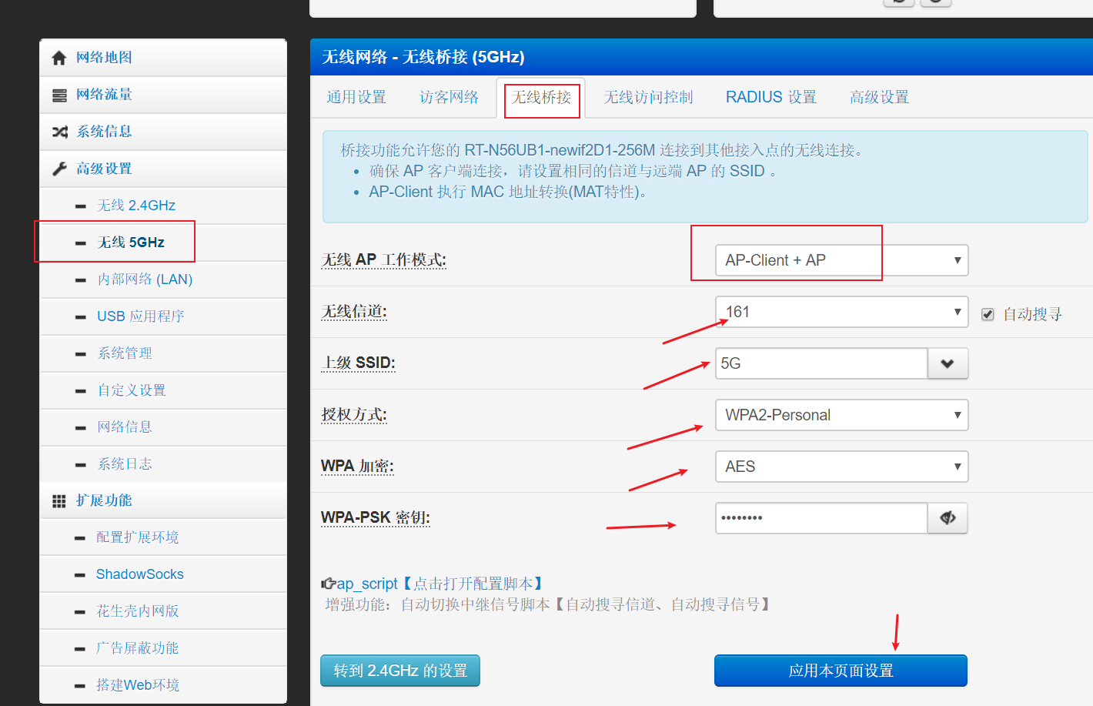Screen dimensions: 1093x706
Task: Click the 网络流量 traffic icon
Action: tap(59, 95)
